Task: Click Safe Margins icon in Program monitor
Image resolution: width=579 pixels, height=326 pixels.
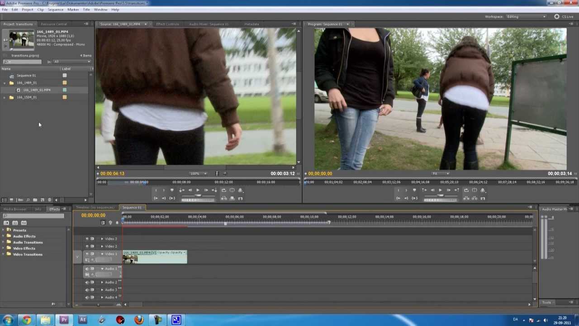Action: coord(475,190)
